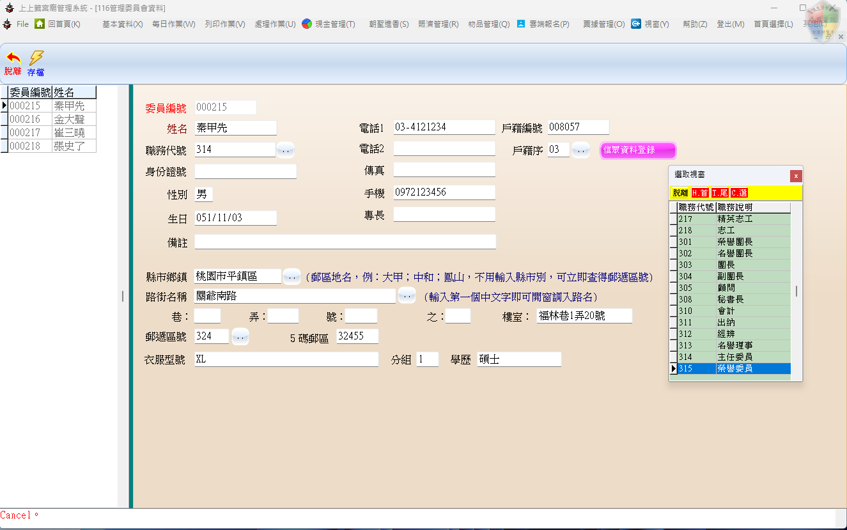Close the 選取視窗 popup with its red X
847x530 pixels.
click(795, 176)
